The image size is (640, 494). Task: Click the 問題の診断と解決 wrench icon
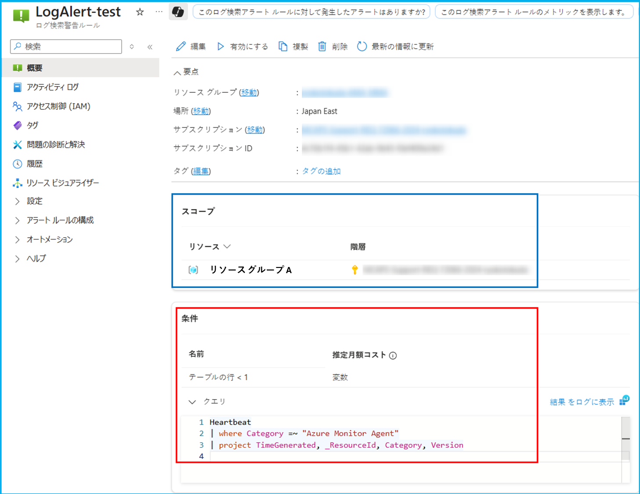coord(18,144)
